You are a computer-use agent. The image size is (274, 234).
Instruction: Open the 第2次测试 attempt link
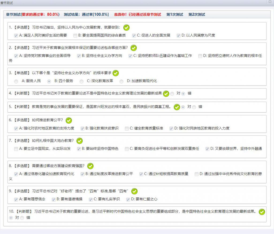pyautogui.click(x=196, y=14)
